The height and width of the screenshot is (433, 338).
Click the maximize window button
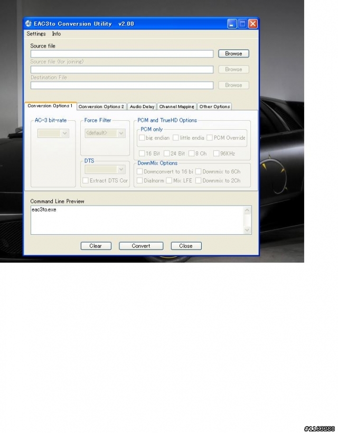(242, 24)
